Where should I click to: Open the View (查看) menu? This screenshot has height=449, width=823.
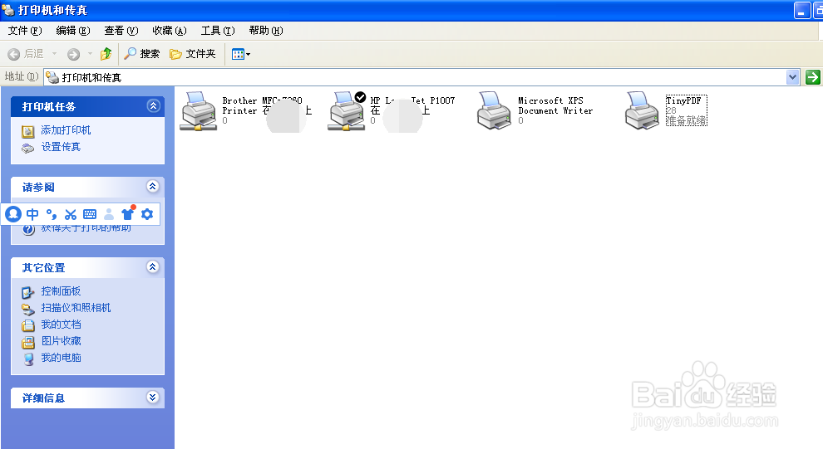pos(121,31)
